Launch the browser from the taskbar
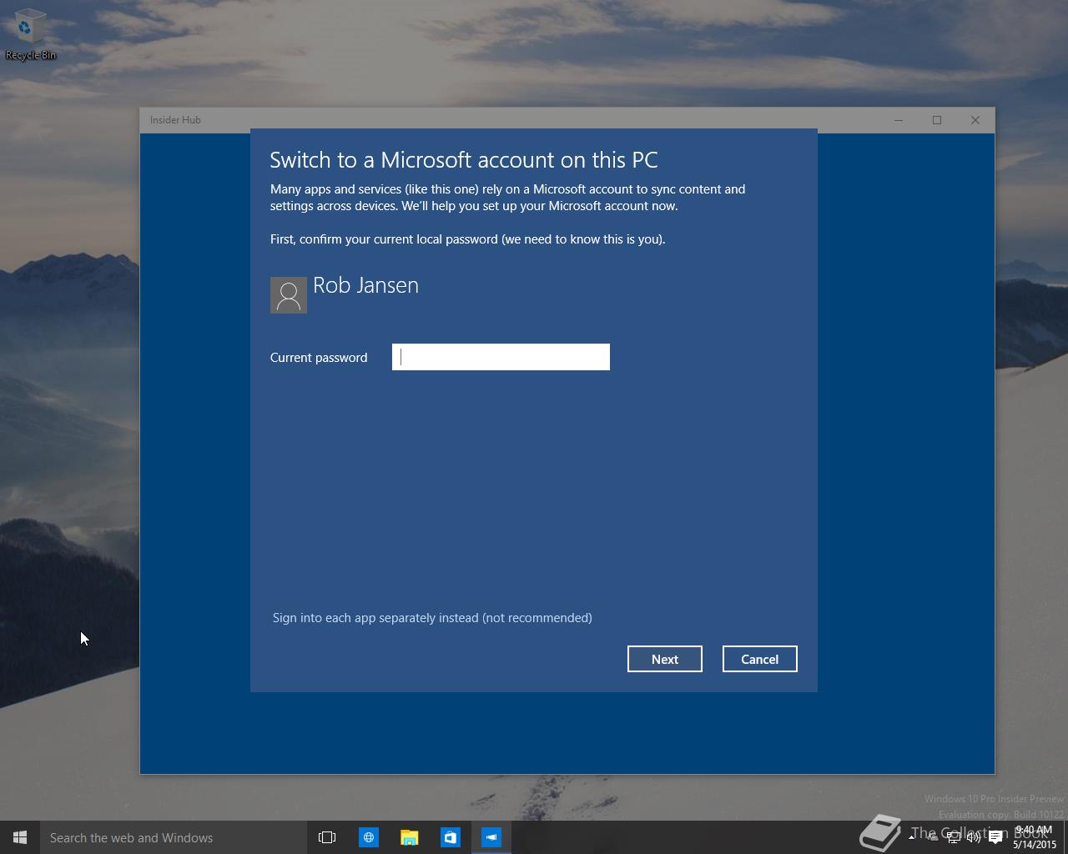The width and height of the screenshot is (1068, 854). (x=368, y=837)
